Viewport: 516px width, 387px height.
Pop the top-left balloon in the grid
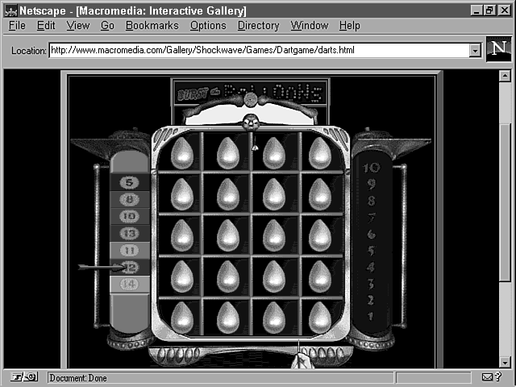pos(182,152)
